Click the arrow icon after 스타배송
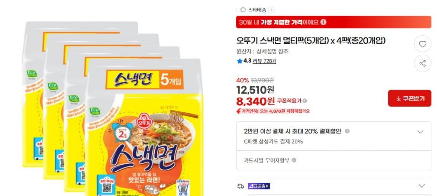Screen dimensions: 442x196 click(271, 10)
